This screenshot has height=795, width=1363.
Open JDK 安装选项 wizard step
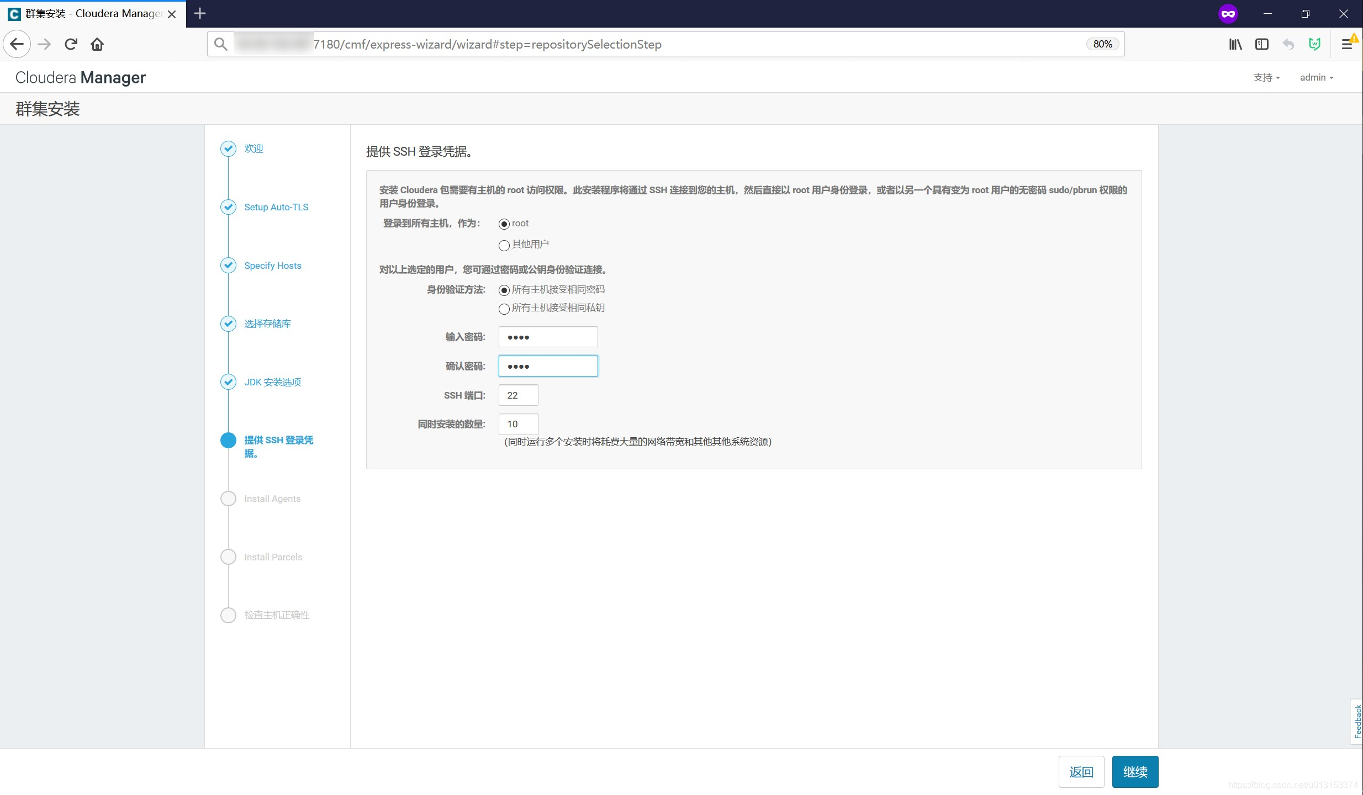tap(273, 382)
